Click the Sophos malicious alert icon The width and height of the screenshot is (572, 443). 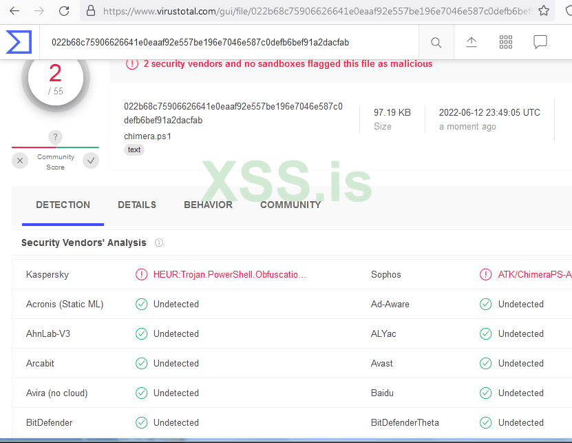(x=485, y=274)
